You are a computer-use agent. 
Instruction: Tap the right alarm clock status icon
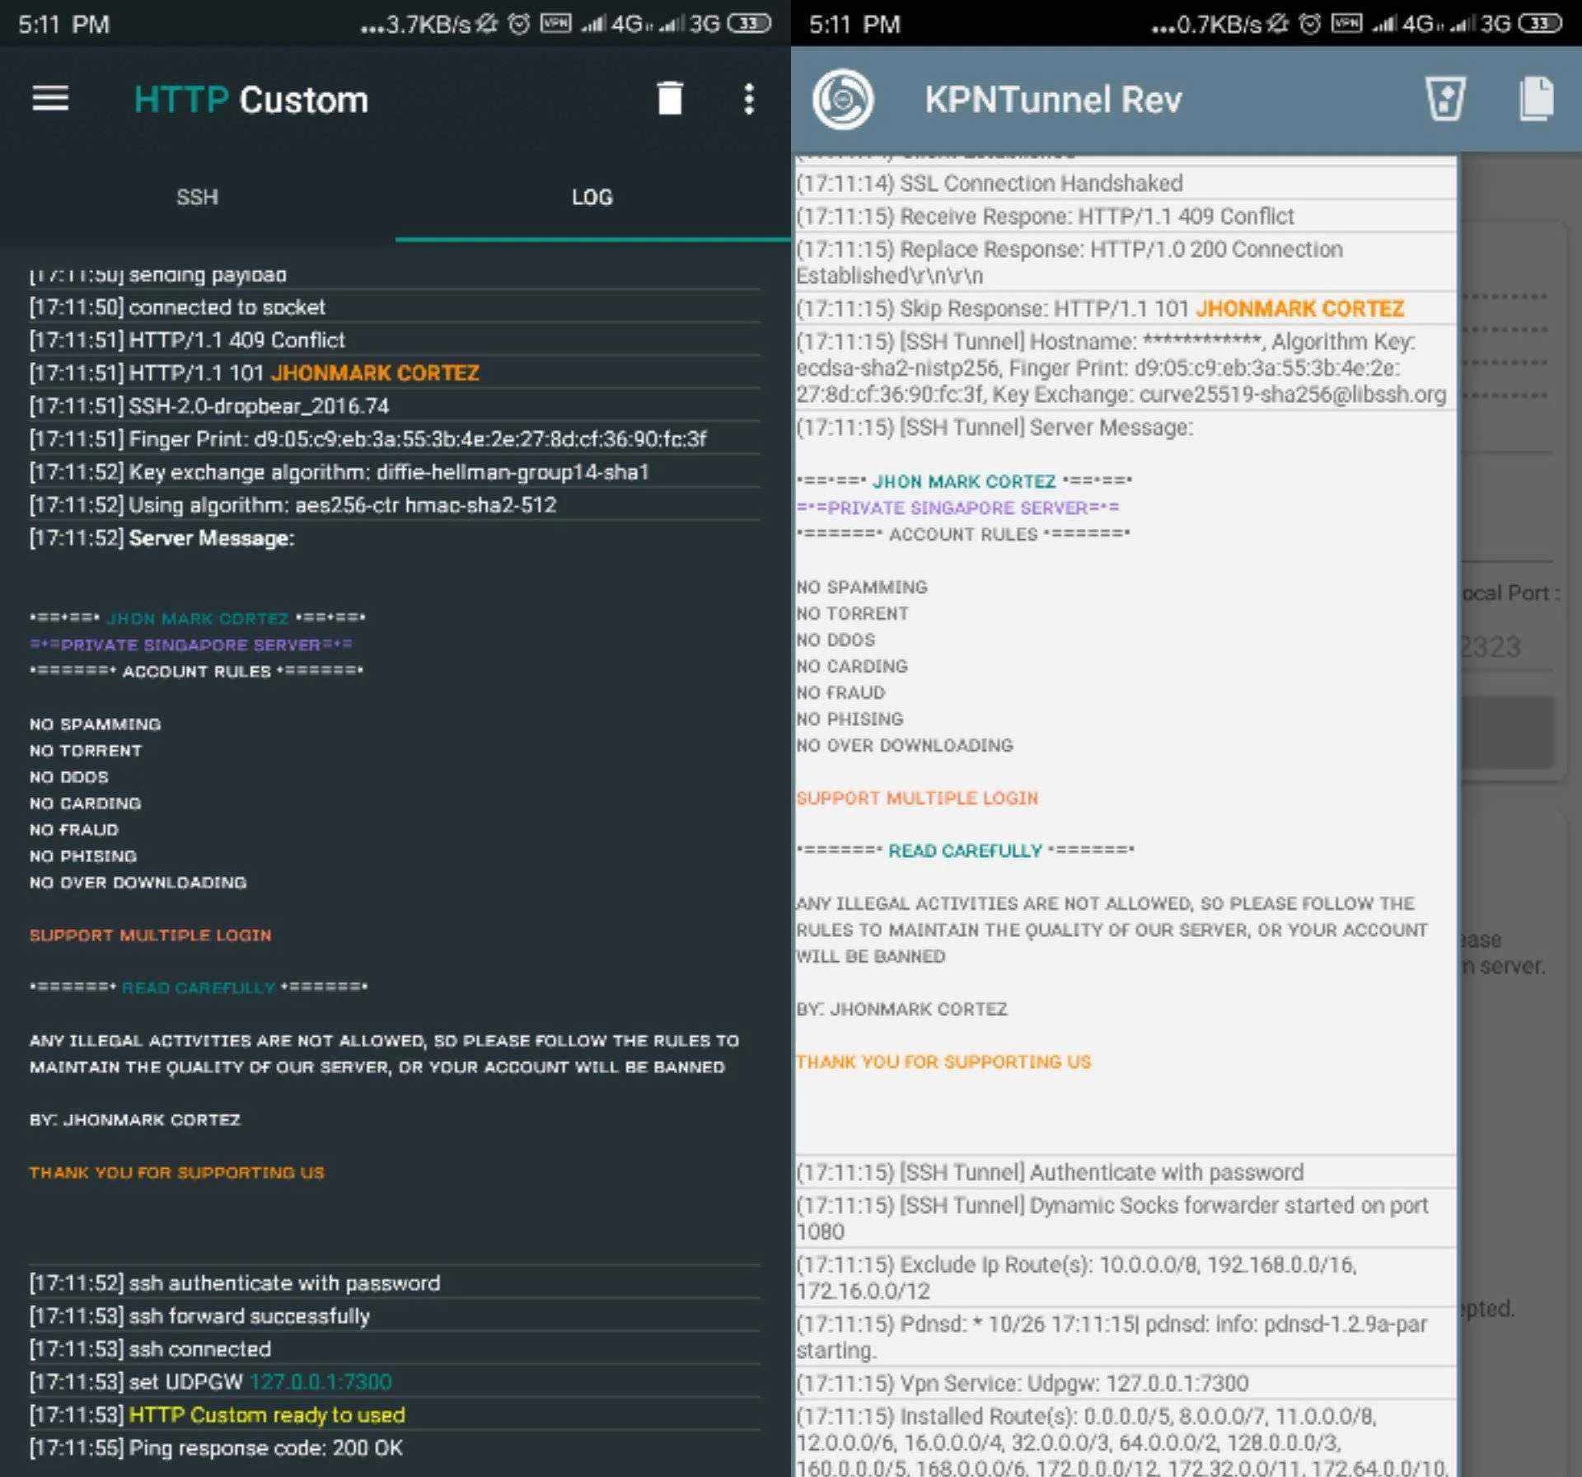1309,24
